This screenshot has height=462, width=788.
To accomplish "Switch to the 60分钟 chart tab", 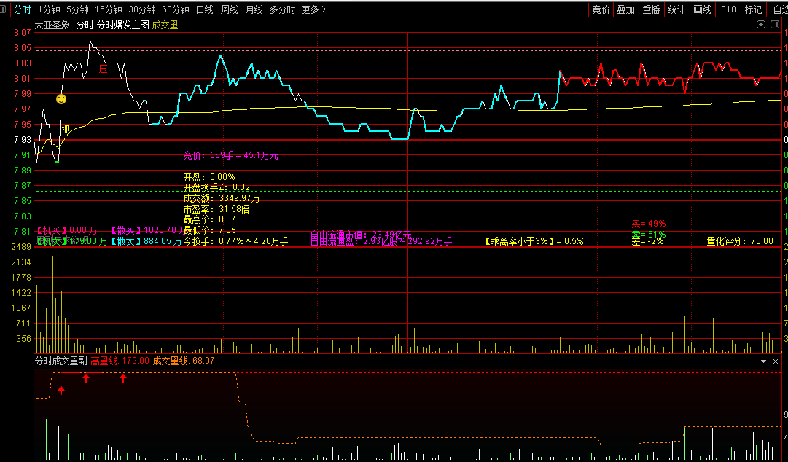I will click(x=176, y=9).
